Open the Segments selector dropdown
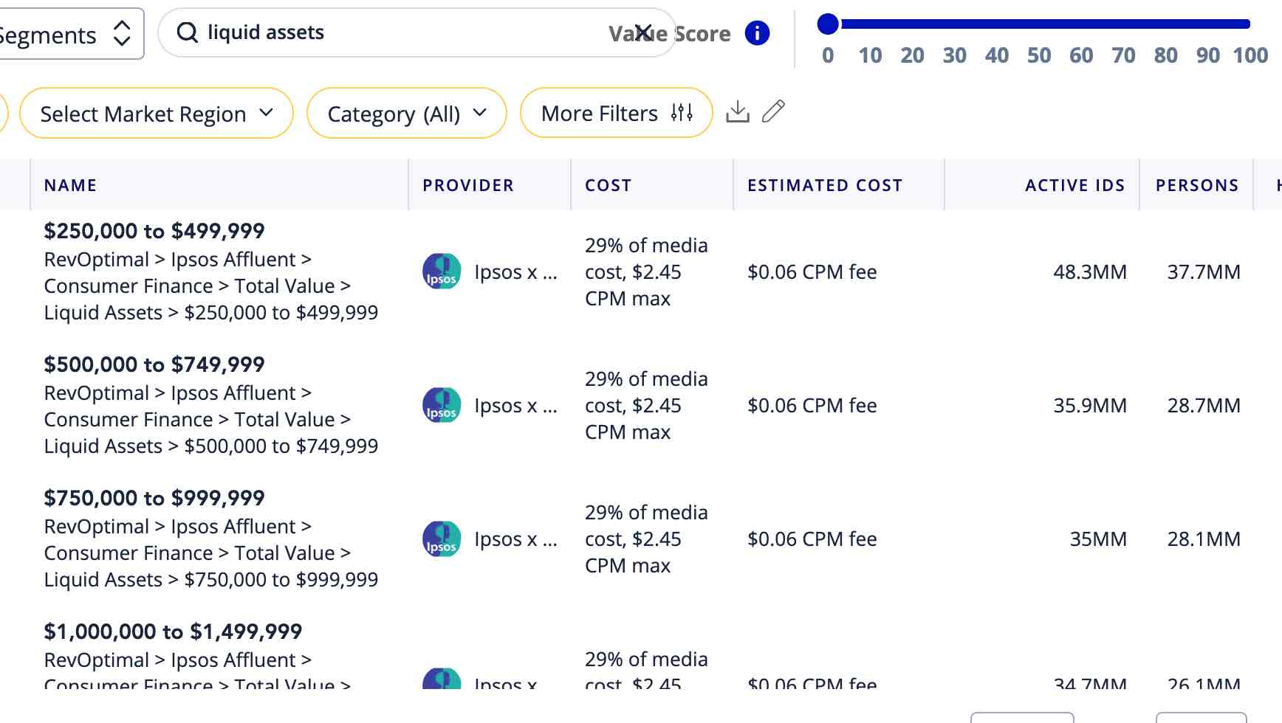The image size is (1282, 723). [x=70, y=34]
